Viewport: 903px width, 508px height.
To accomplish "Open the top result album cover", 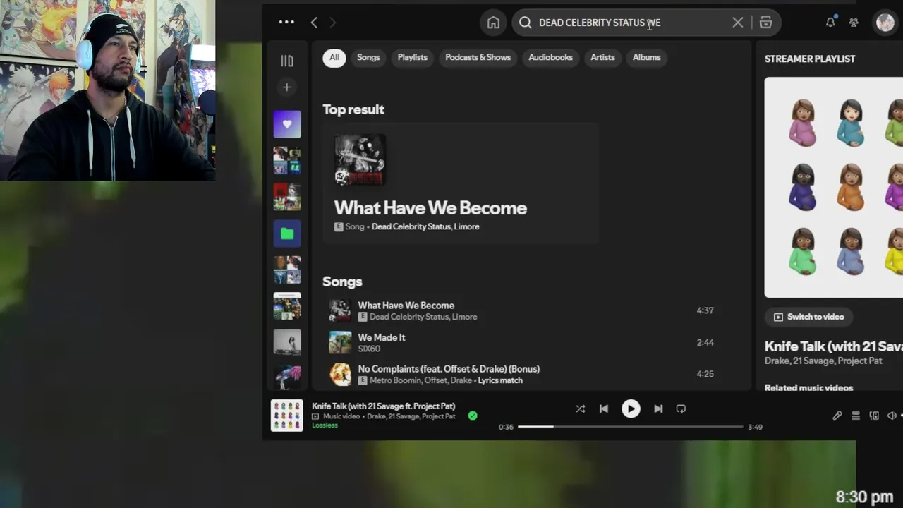I will (360, 160).
